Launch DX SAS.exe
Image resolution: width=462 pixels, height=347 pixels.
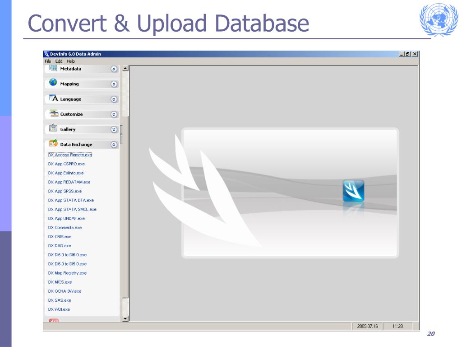[x=60, y=300]
